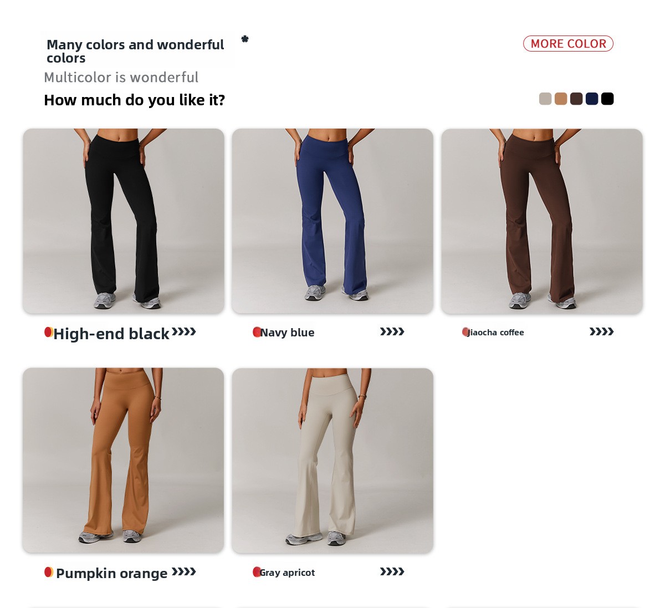This screenshot has height=608, width=665.
Task: Select the black color swatch
Action: [607, 99]
